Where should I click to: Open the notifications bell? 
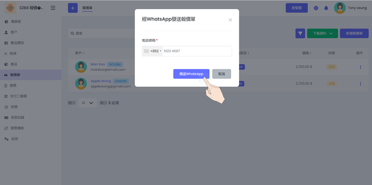click(x=326, y=8)
